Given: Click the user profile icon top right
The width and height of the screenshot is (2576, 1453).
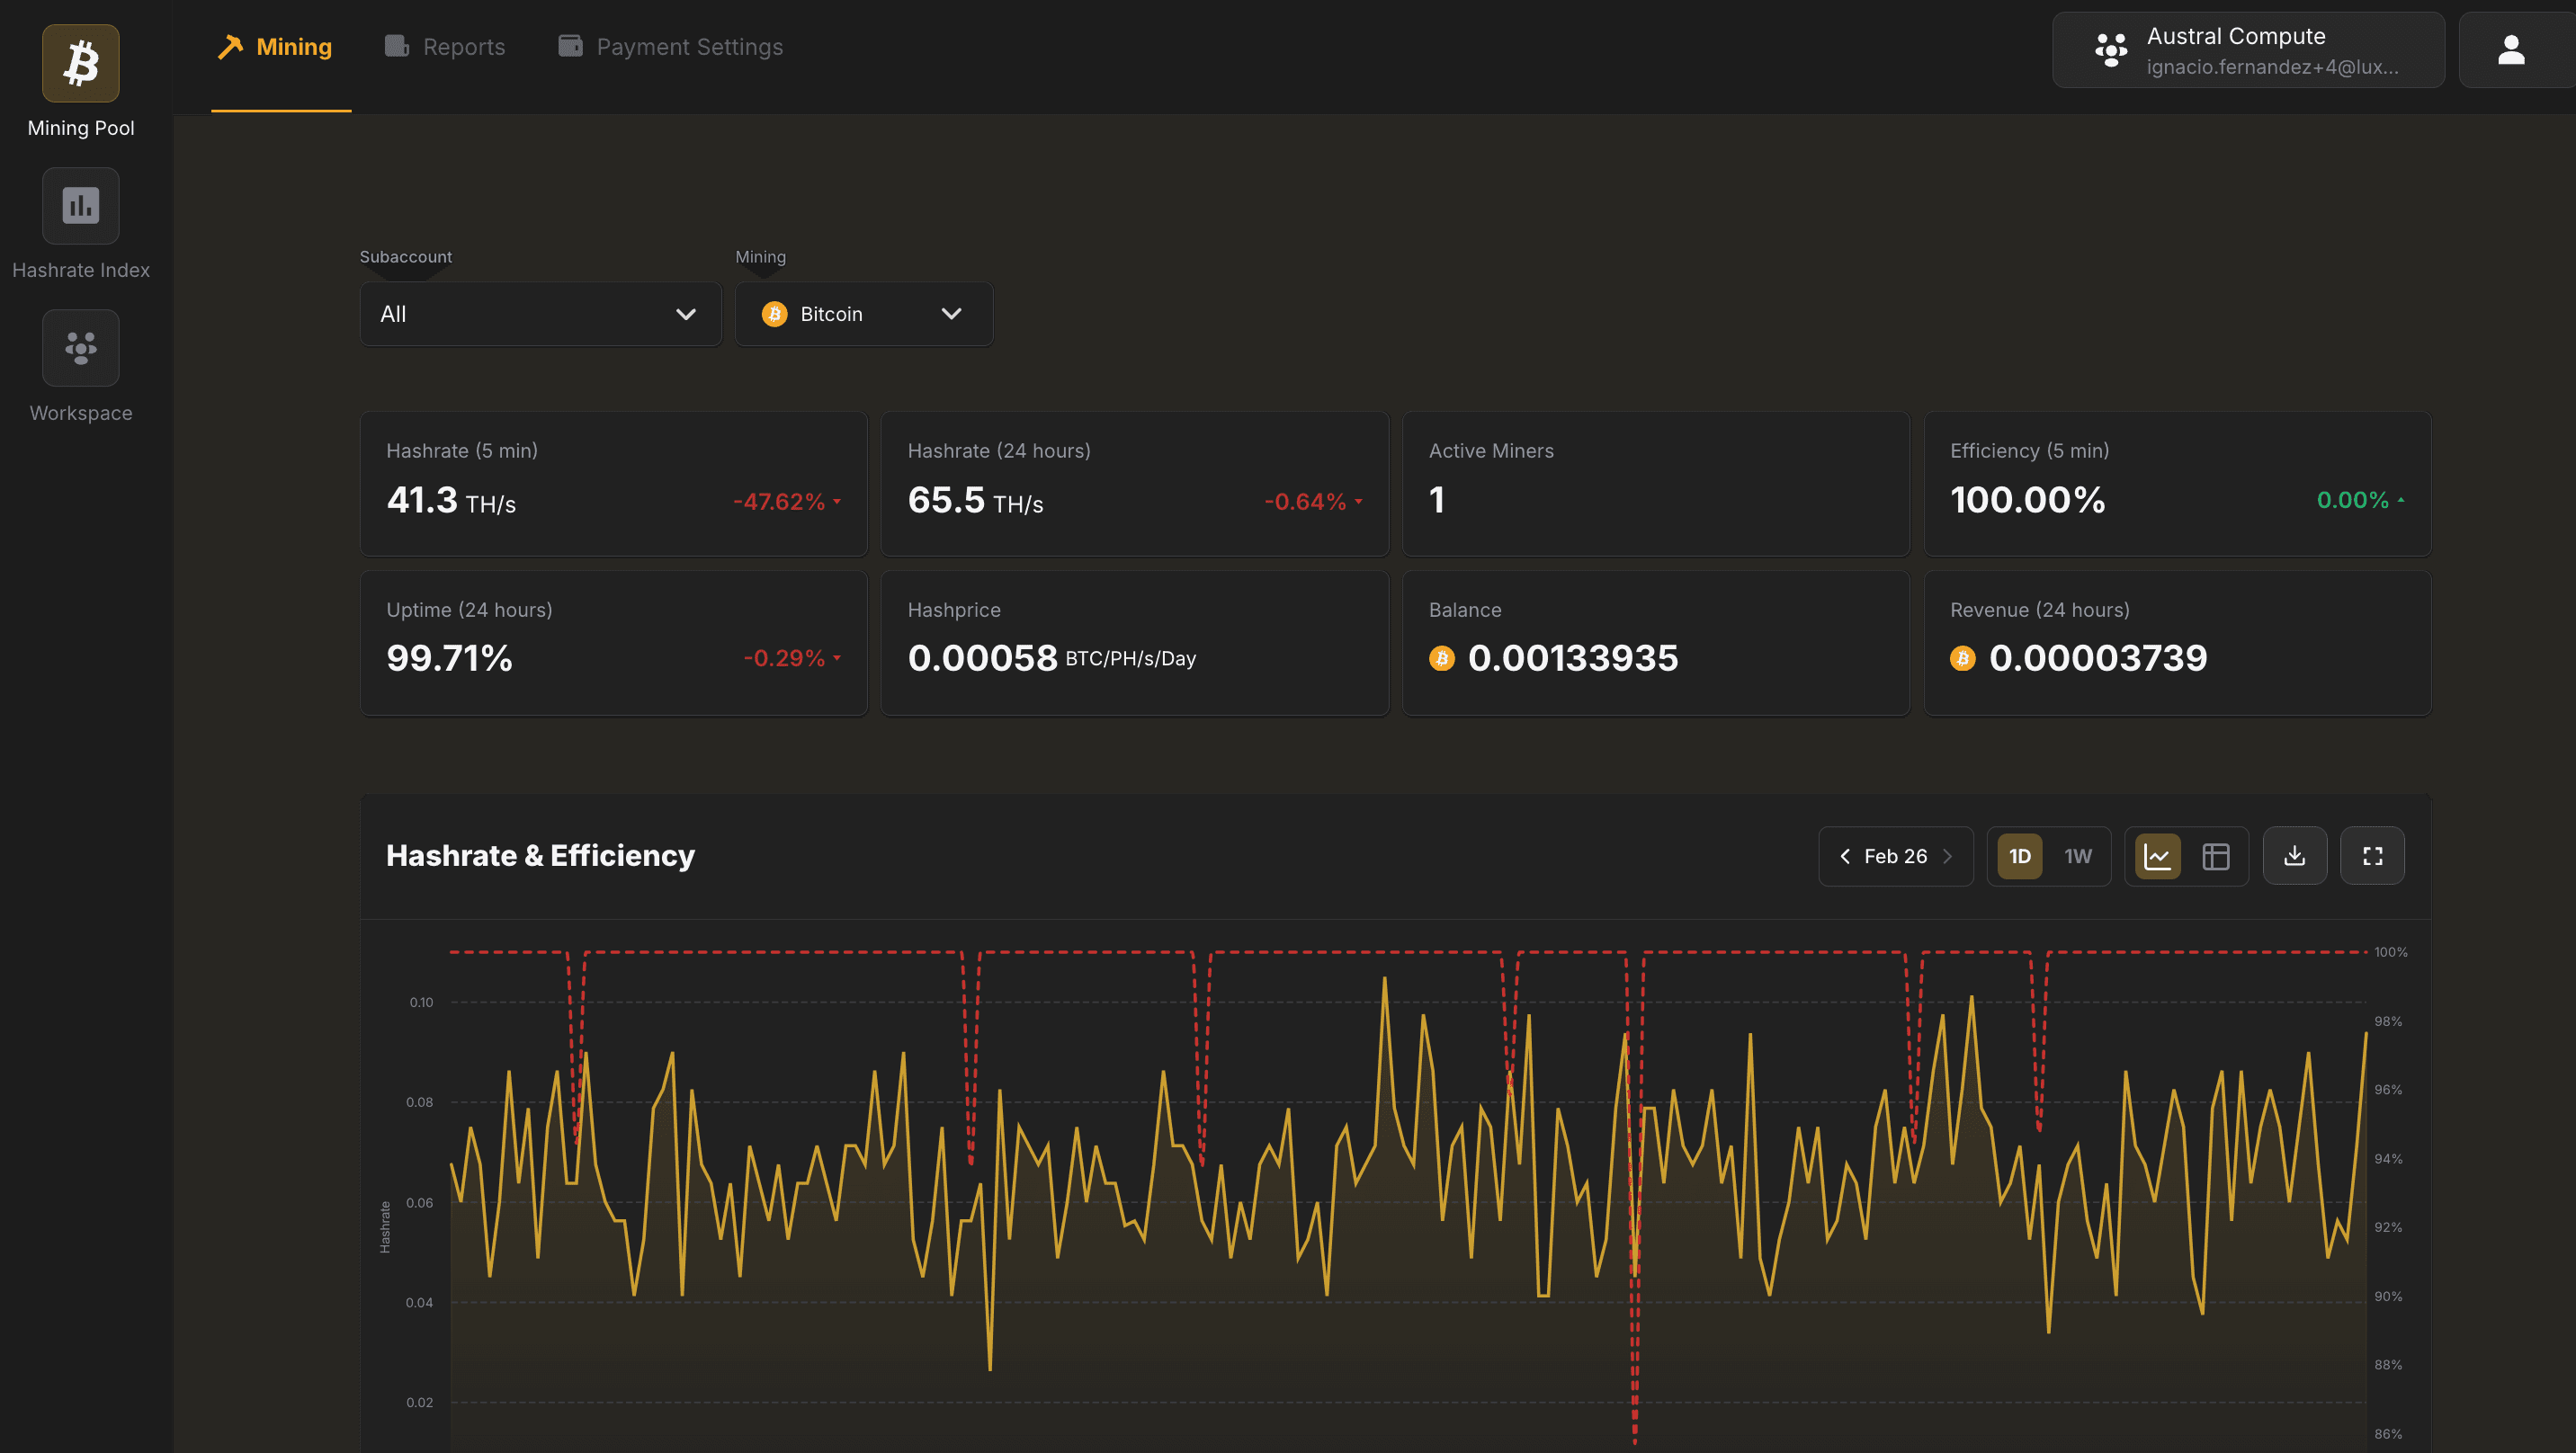Looking at the screenshot, I should (2511, 49).
